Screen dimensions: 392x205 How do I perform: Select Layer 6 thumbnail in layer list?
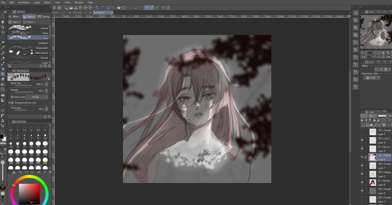(x=372, y=183)
